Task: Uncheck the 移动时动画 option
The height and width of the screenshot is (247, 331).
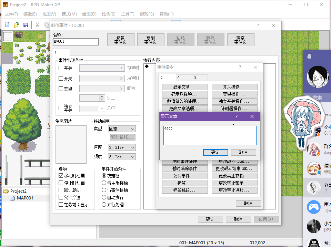Action: coord(61,175)
